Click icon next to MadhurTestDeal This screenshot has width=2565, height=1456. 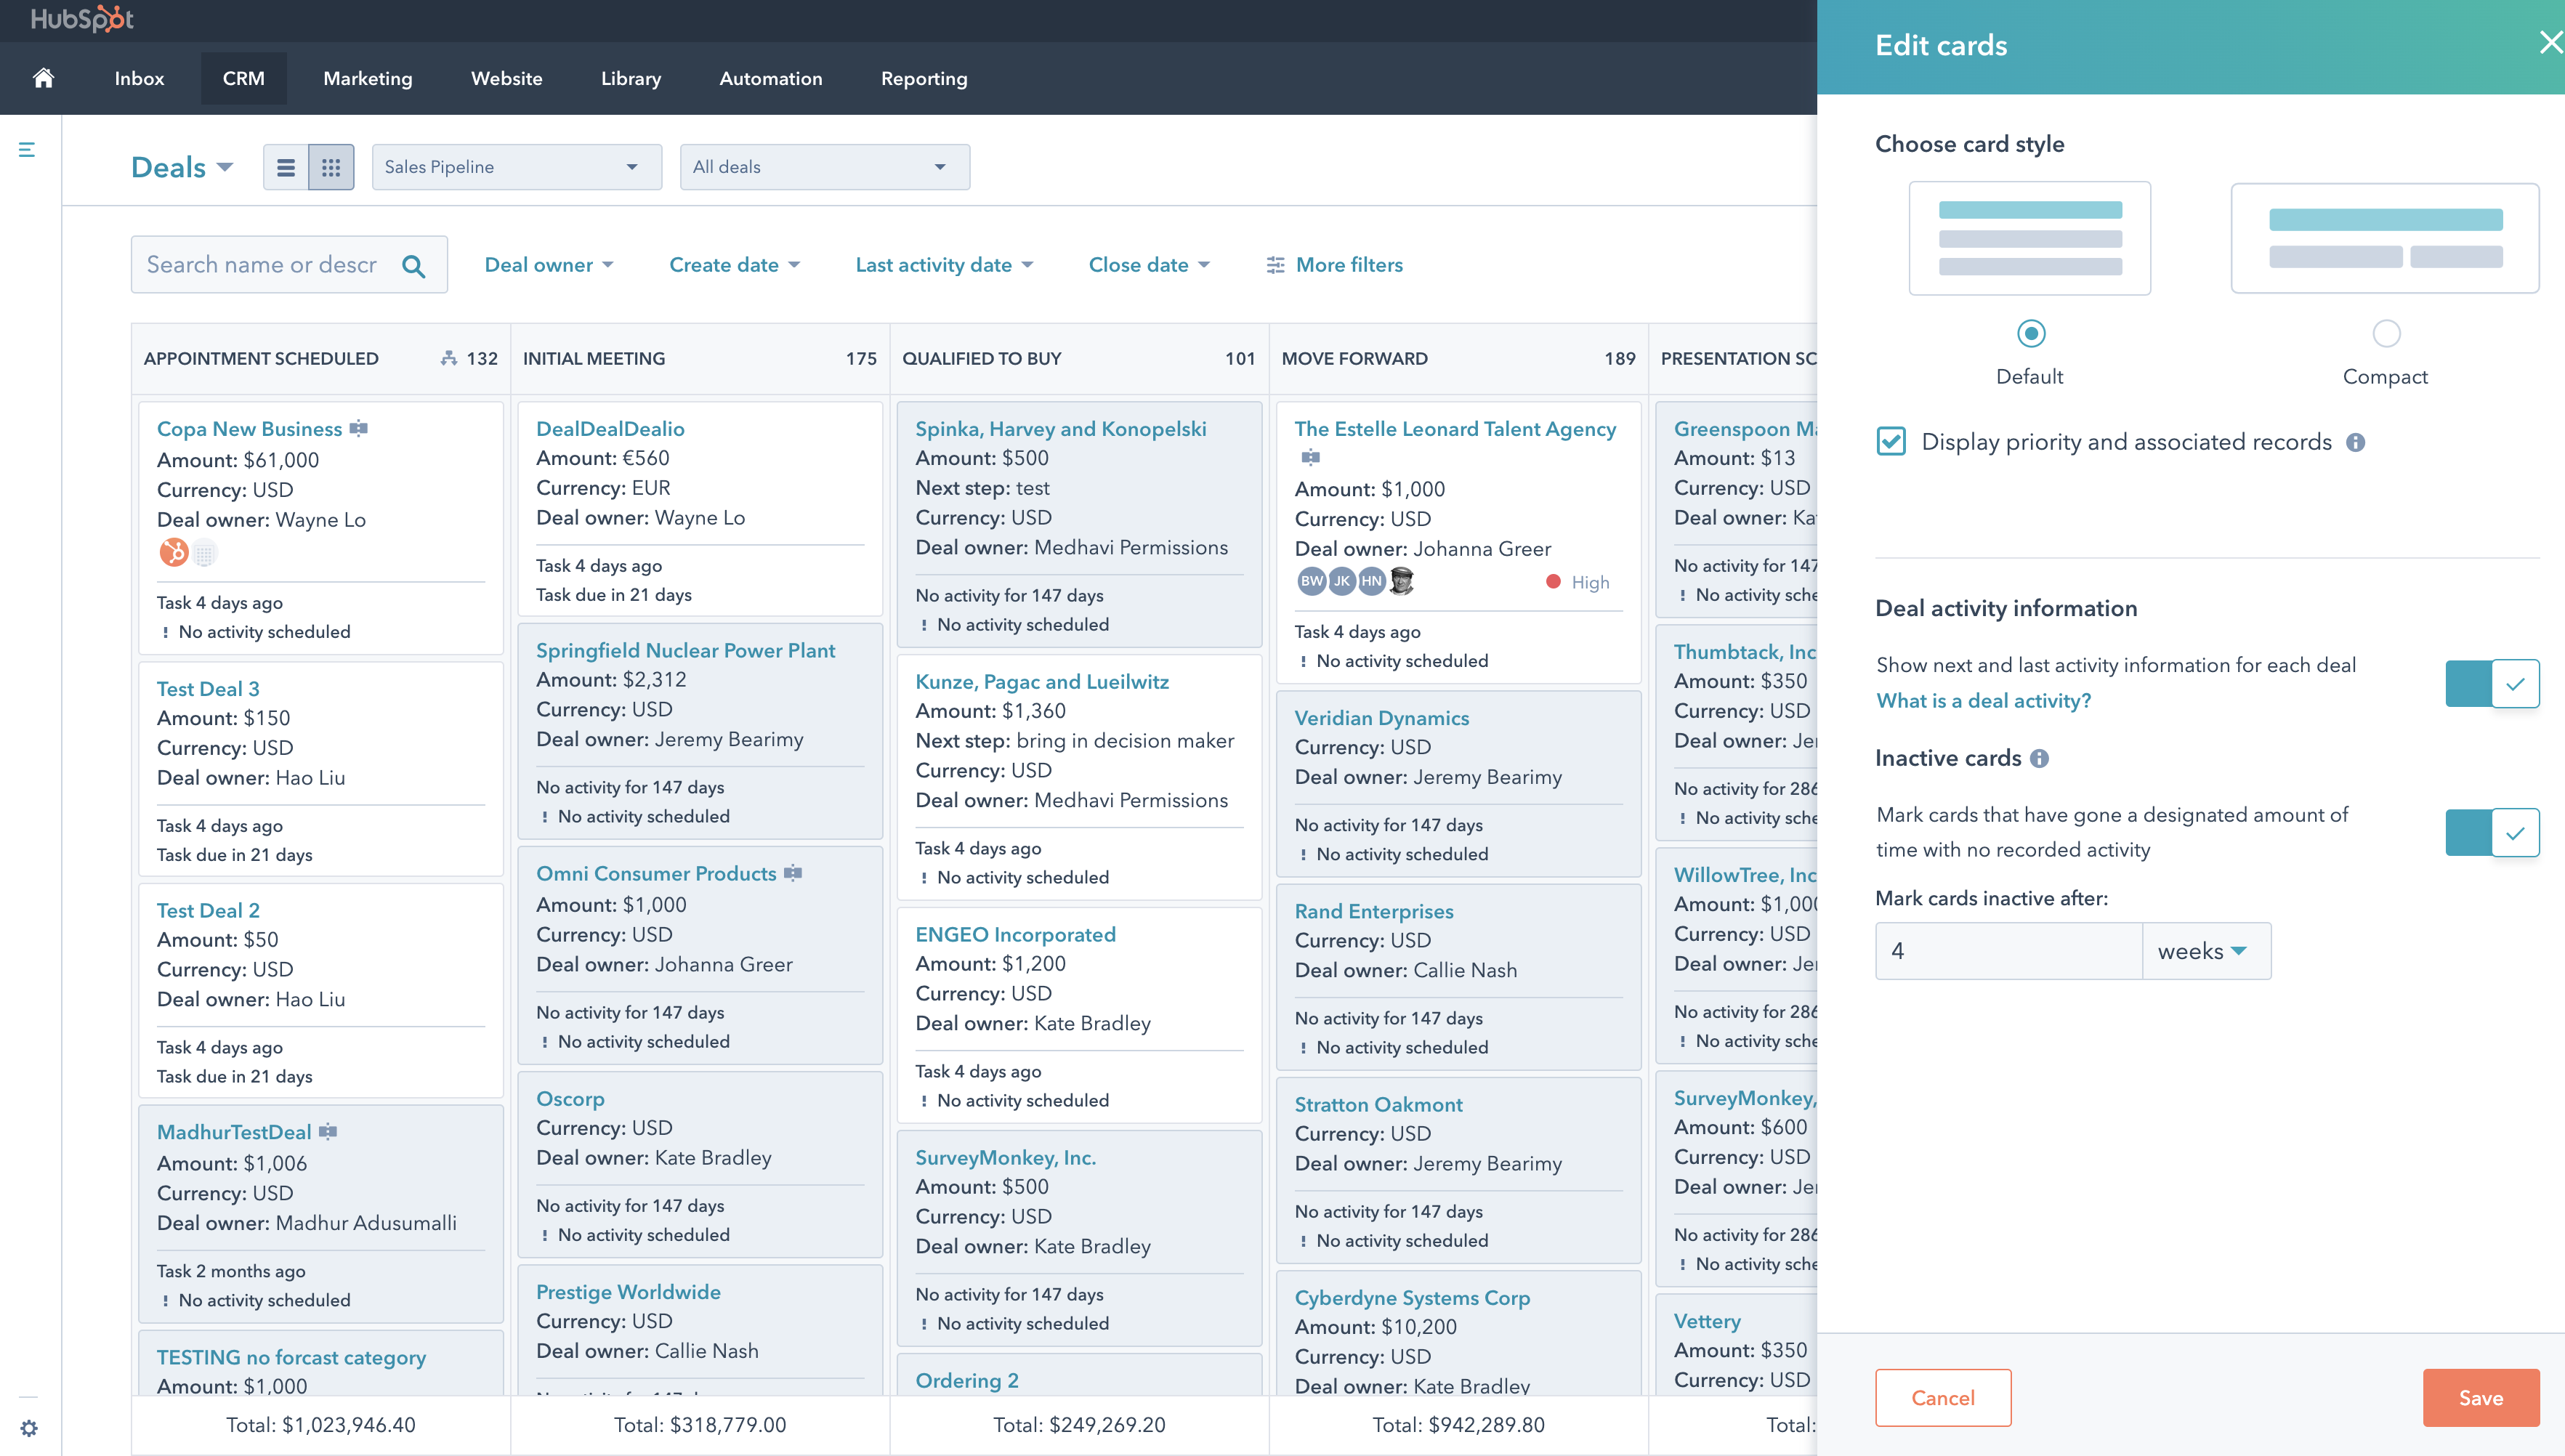(328, 1131)
